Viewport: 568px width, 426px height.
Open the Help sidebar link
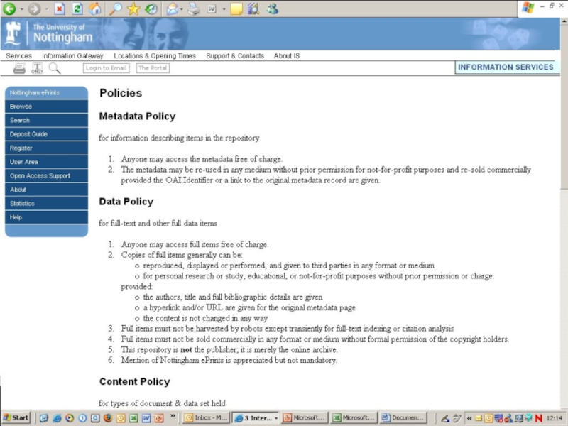(46, 217)
